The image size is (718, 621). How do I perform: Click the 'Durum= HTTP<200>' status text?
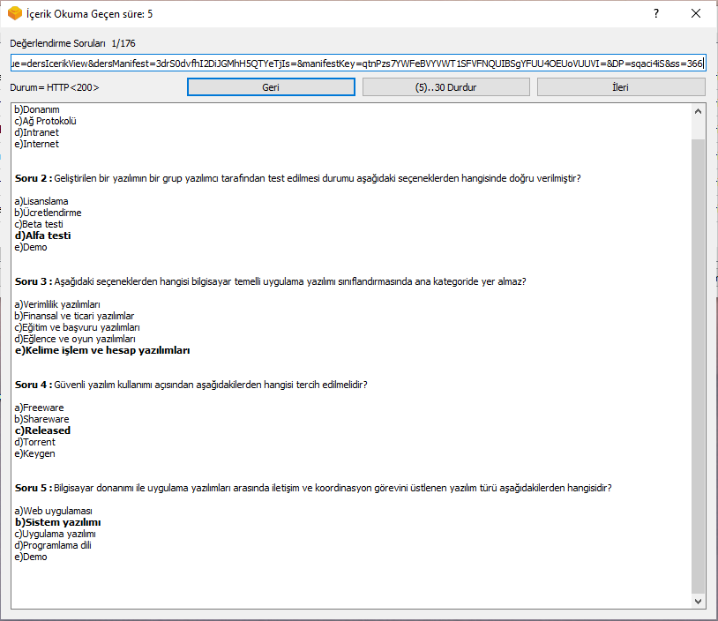coord(55,87)
